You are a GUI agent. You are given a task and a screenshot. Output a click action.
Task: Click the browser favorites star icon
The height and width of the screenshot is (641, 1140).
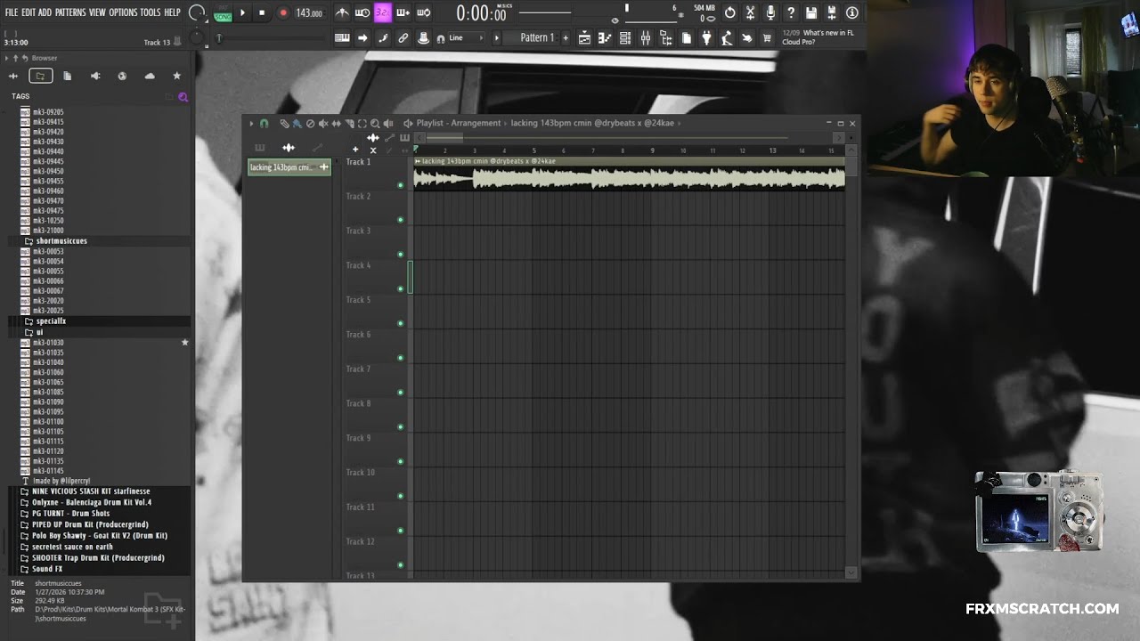[176, 76]
